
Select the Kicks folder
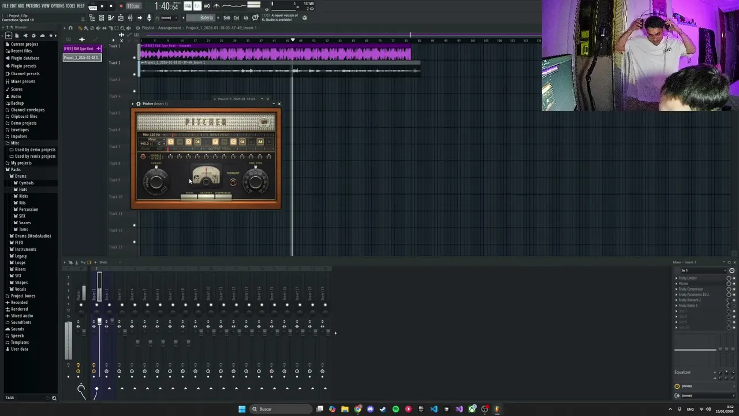[x=23, y=196]
